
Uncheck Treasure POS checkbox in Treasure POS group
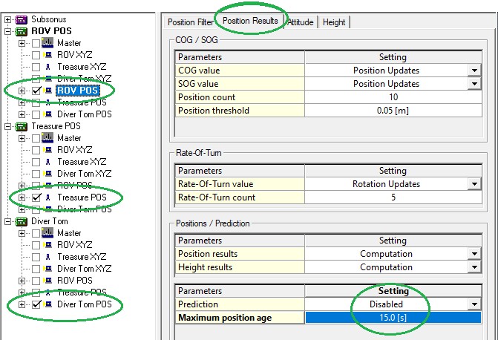click(36, 197)
